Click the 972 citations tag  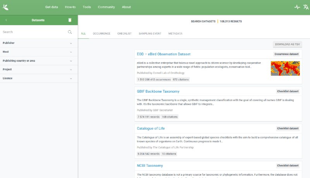click(181, 80)
